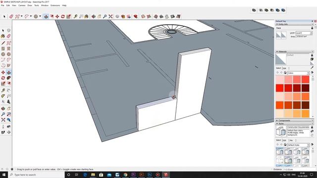Activate the Move tool in left toolbar
317x178 pixels.
[x=3, y=72]
